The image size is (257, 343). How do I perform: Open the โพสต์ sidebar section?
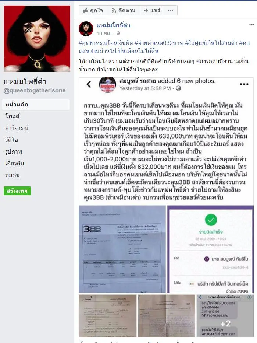(13, 116)
